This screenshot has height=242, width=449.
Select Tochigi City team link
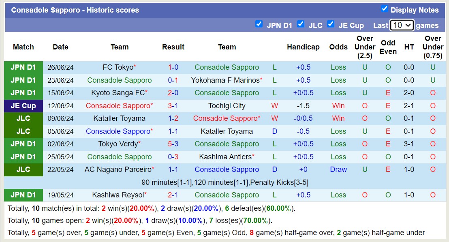point(227,106)
